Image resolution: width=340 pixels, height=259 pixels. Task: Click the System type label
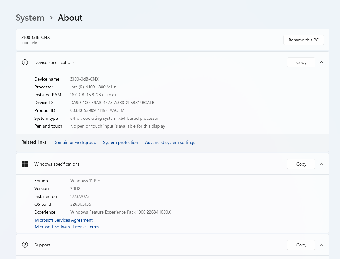(46, 118)
